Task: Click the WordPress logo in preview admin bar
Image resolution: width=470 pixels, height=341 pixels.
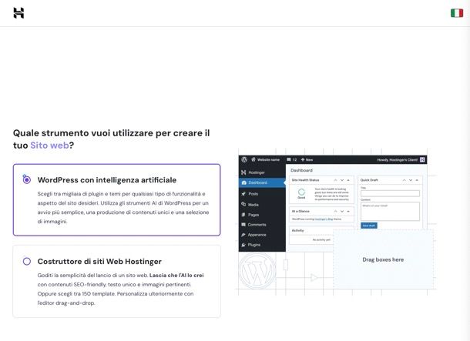Action: click(244, 159)
